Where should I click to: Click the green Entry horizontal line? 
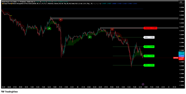point(128,37)
